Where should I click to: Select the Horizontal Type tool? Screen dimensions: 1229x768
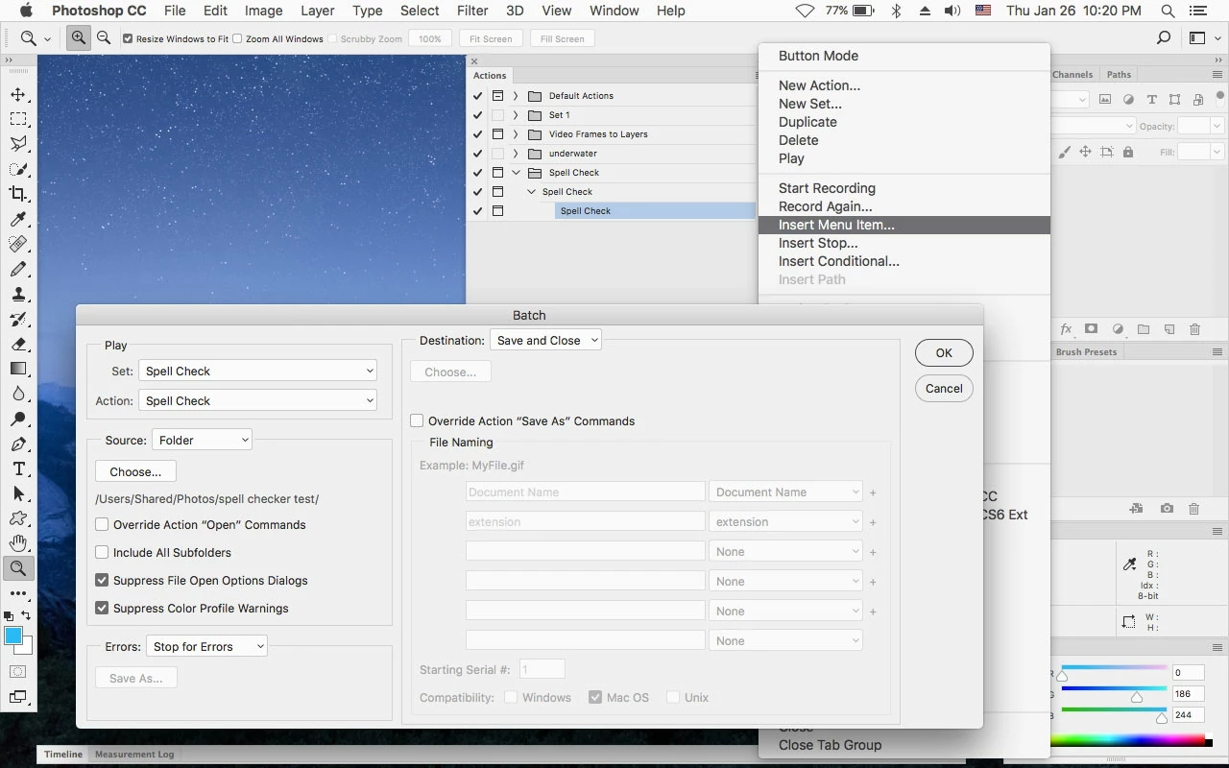click(18, 468)
